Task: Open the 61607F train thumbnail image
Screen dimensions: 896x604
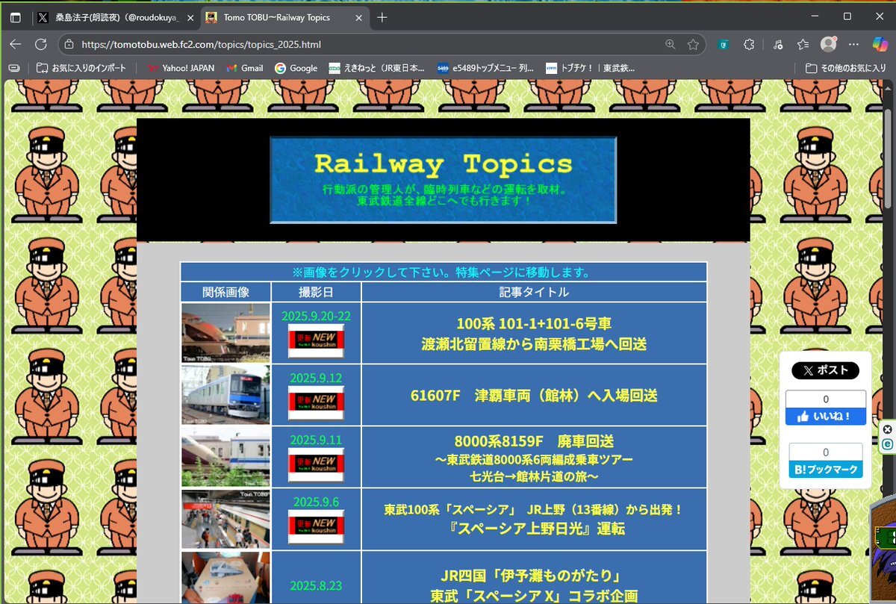Action: pyautogui.click(x=225, y=395)
